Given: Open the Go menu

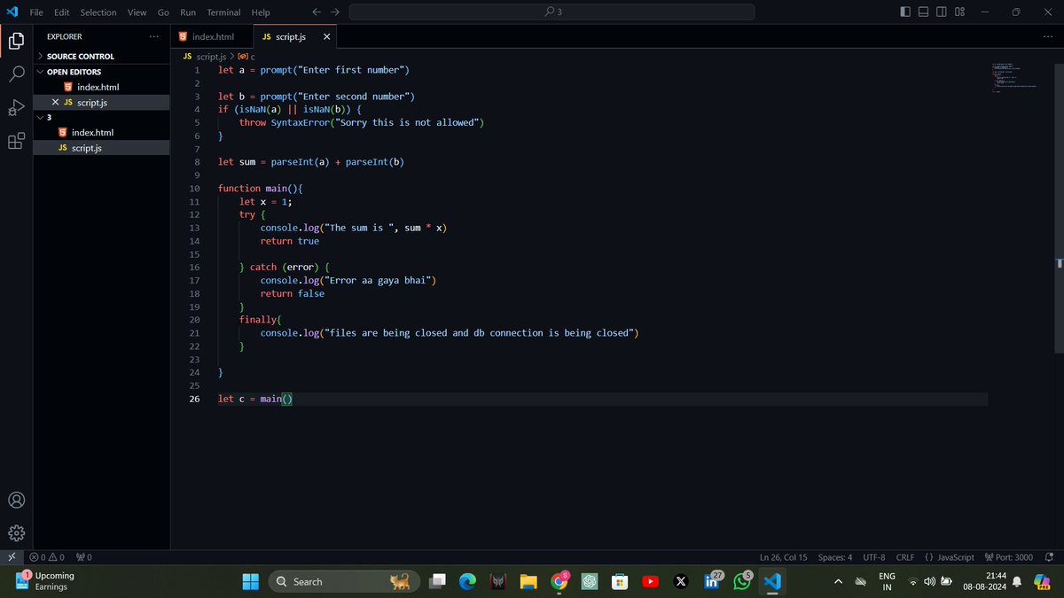Looking at the screenshot, I should click(163, 12).
